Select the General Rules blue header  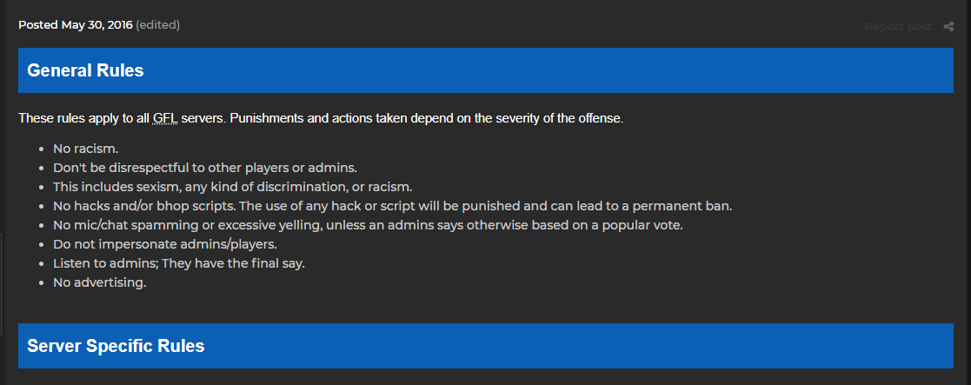coord(485,70)
